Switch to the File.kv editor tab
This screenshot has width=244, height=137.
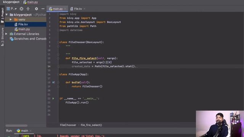pos(78,9)
